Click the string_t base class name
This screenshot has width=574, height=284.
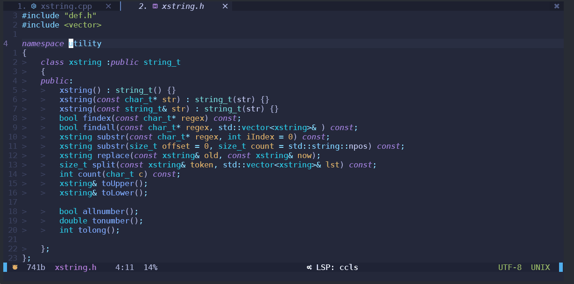[162, 62]
